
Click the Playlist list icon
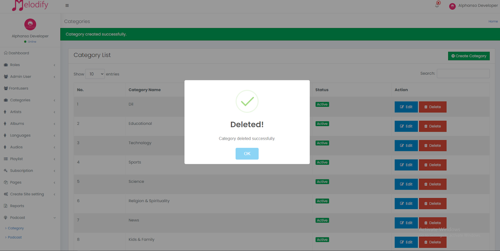click(6, 159)
